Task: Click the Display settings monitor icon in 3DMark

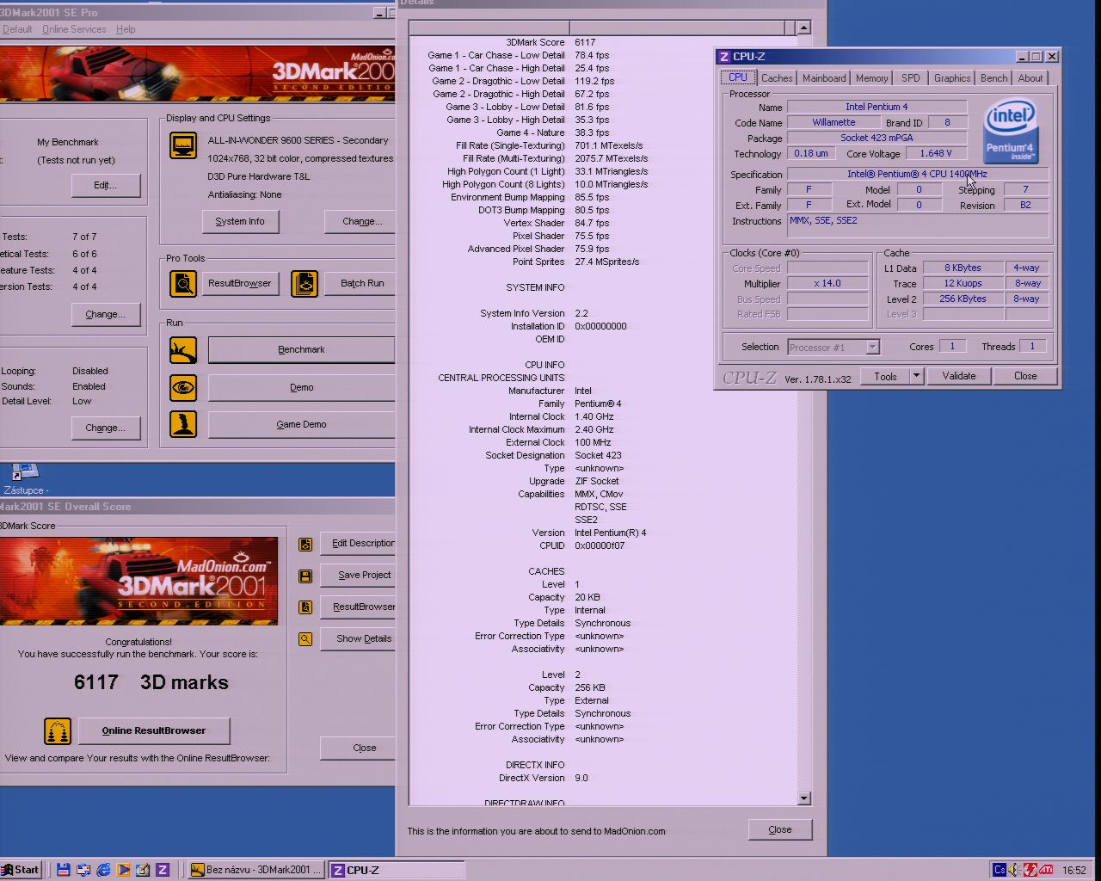Action: click(183, 145)
